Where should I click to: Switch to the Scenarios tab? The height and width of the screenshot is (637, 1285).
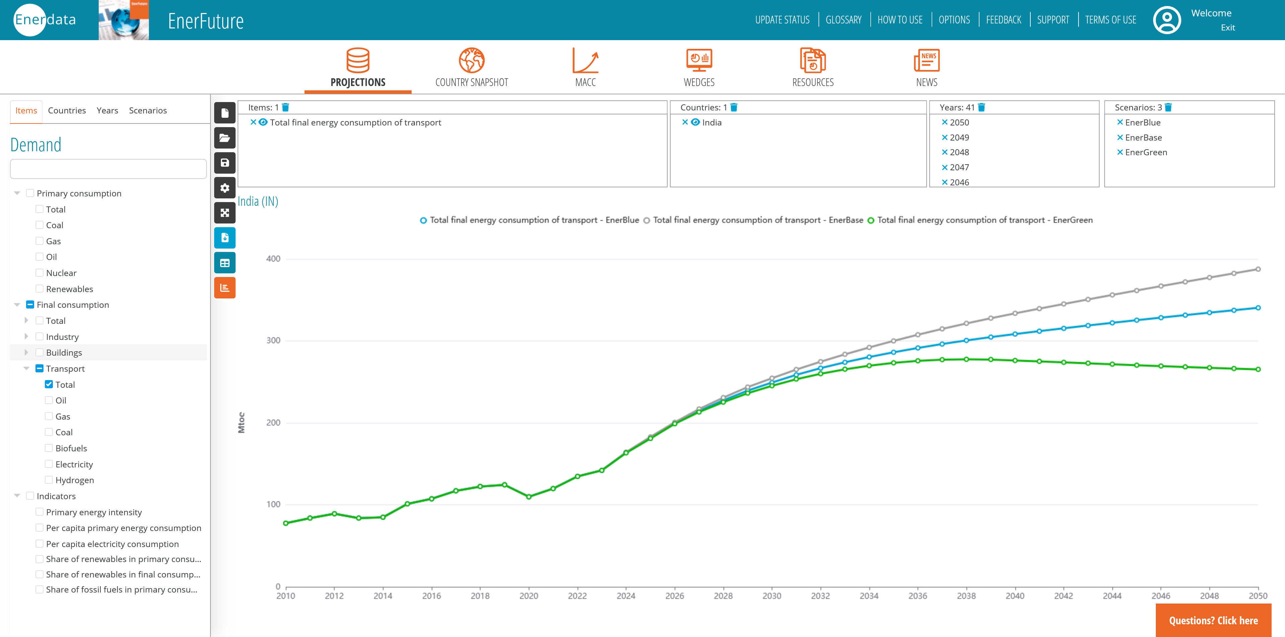click(x=148, y=110)
